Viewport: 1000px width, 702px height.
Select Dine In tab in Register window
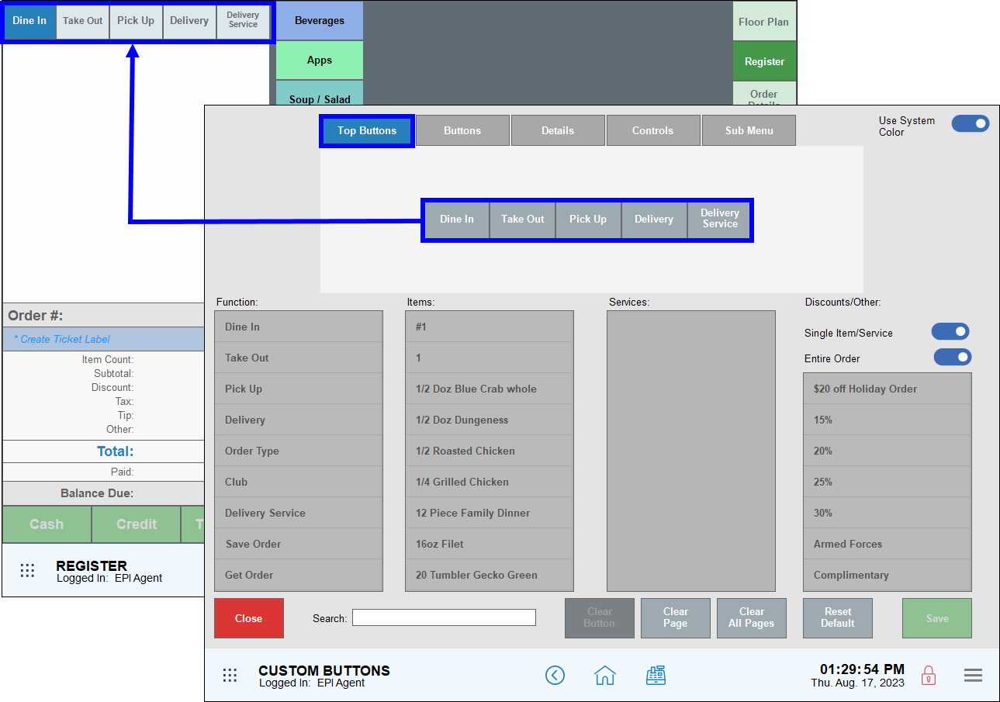[x=29, y=21]
